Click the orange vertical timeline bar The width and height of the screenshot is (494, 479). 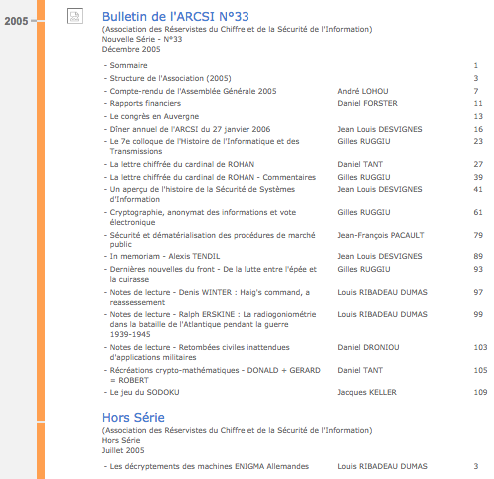(x=41, y=239)
